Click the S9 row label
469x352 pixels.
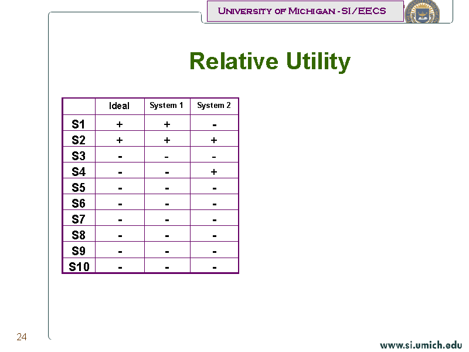point(79,251)
